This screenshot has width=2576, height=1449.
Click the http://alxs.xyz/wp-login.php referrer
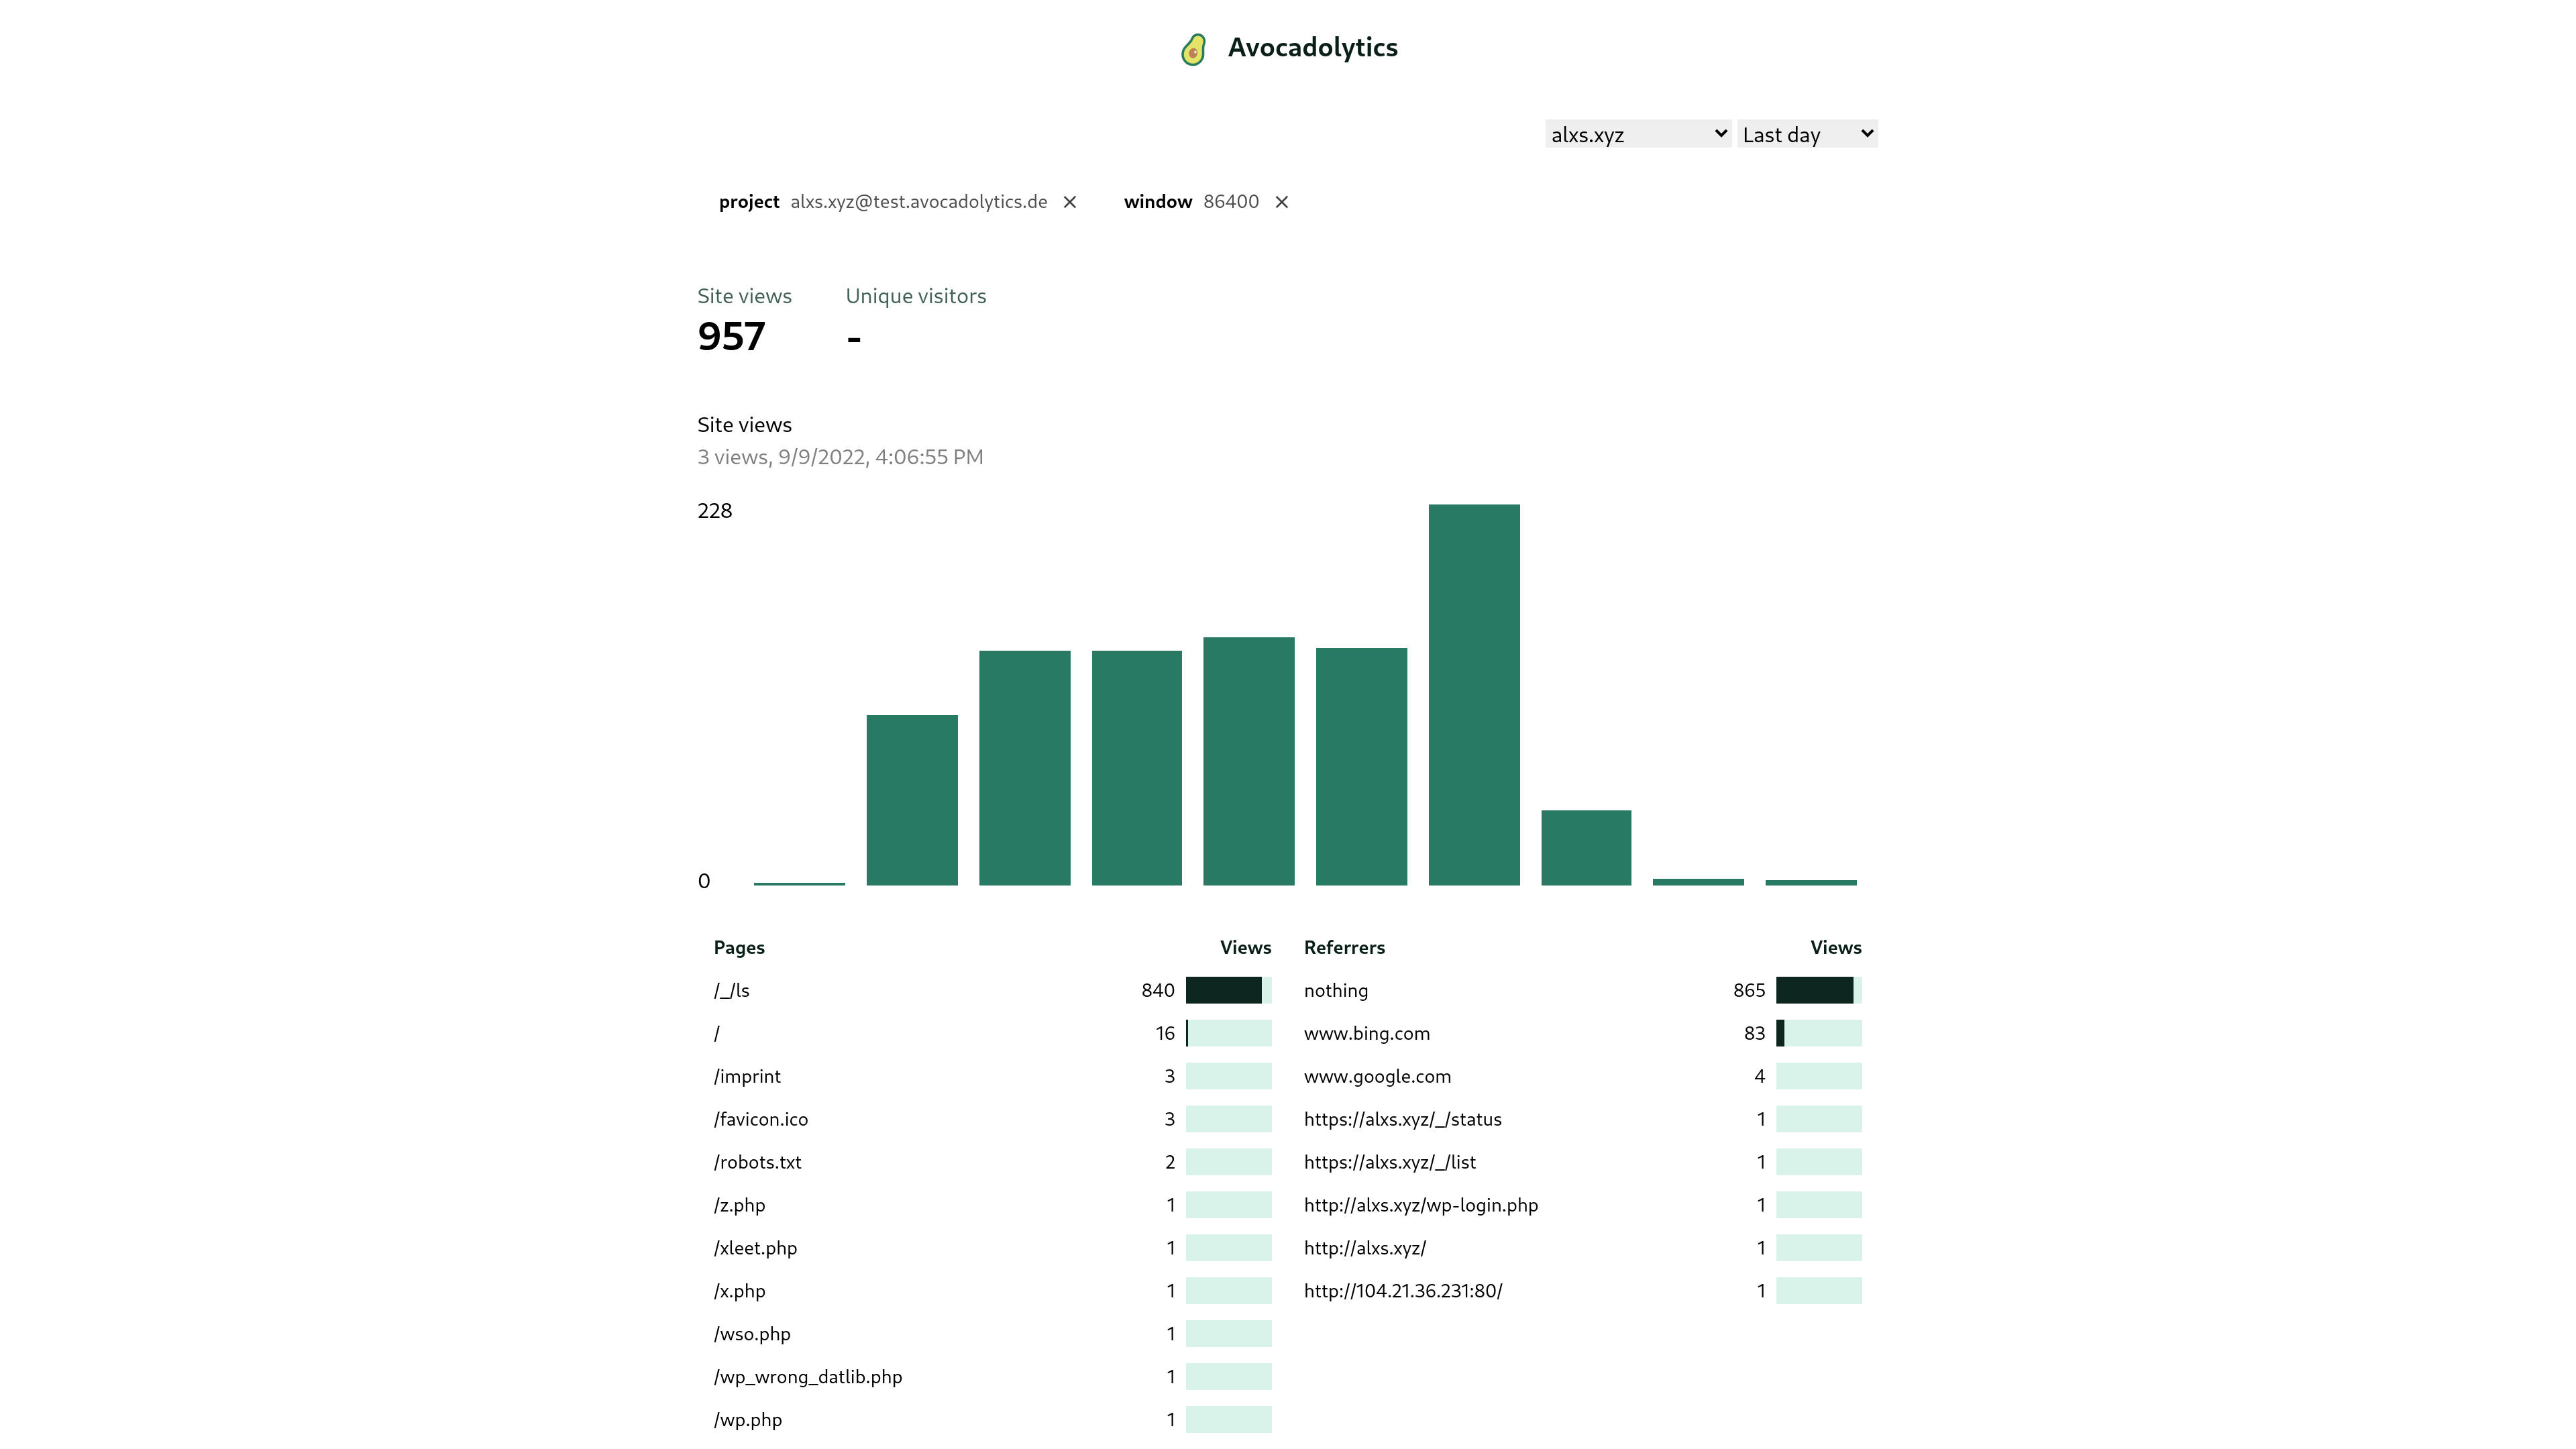[x=1421, y=1206]
